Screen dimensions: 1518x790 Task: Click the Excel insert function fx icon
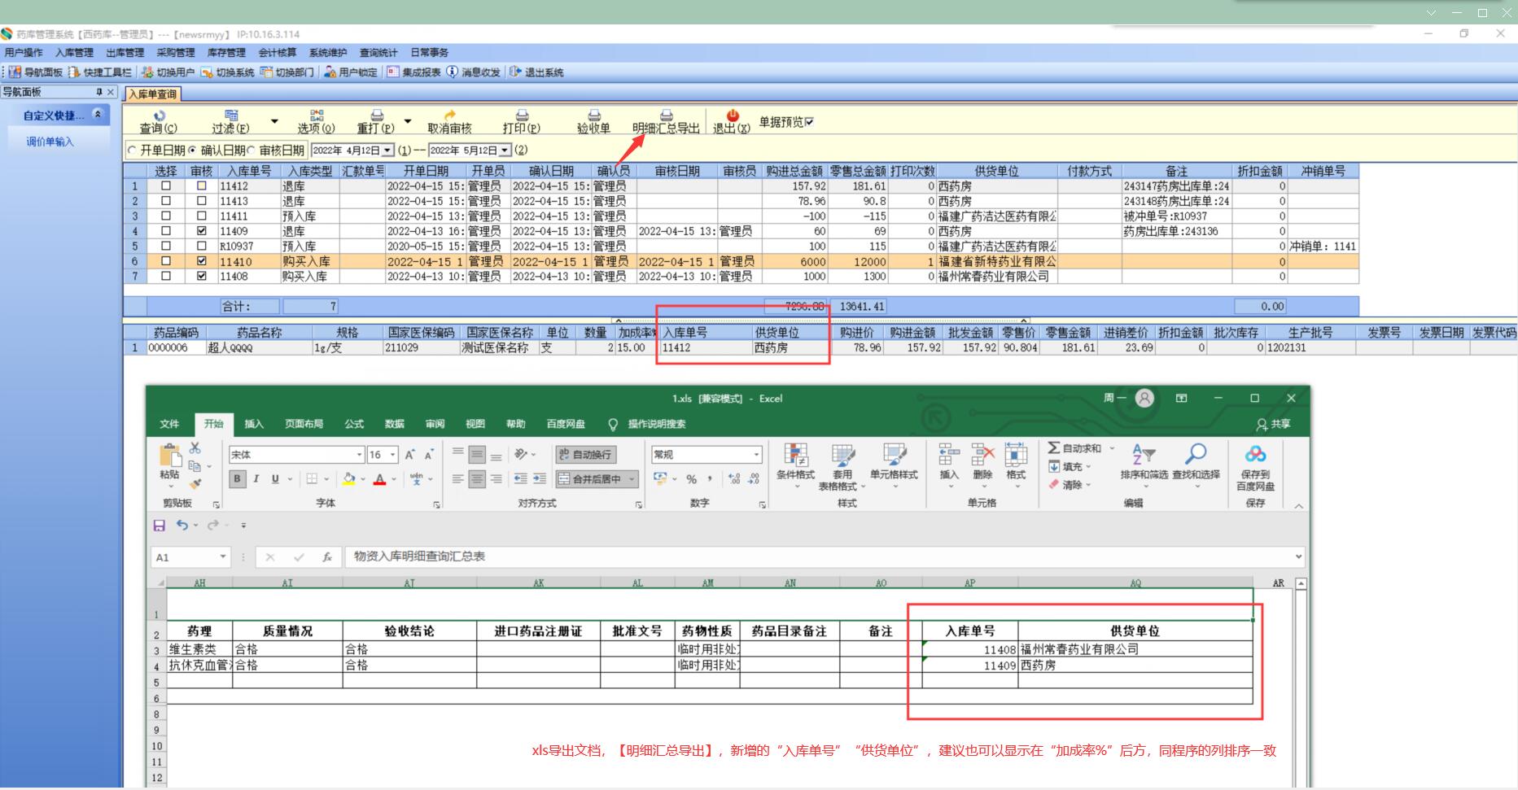pos(326,557)
